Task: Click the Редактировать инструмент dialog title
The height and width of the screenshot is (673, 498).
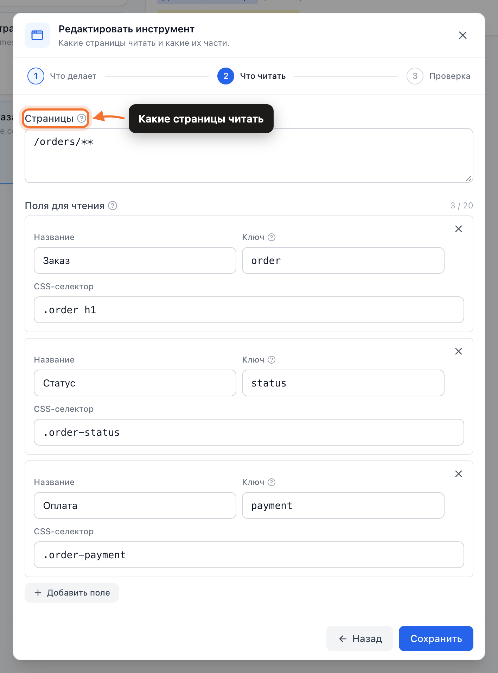Action: [127, 29]
